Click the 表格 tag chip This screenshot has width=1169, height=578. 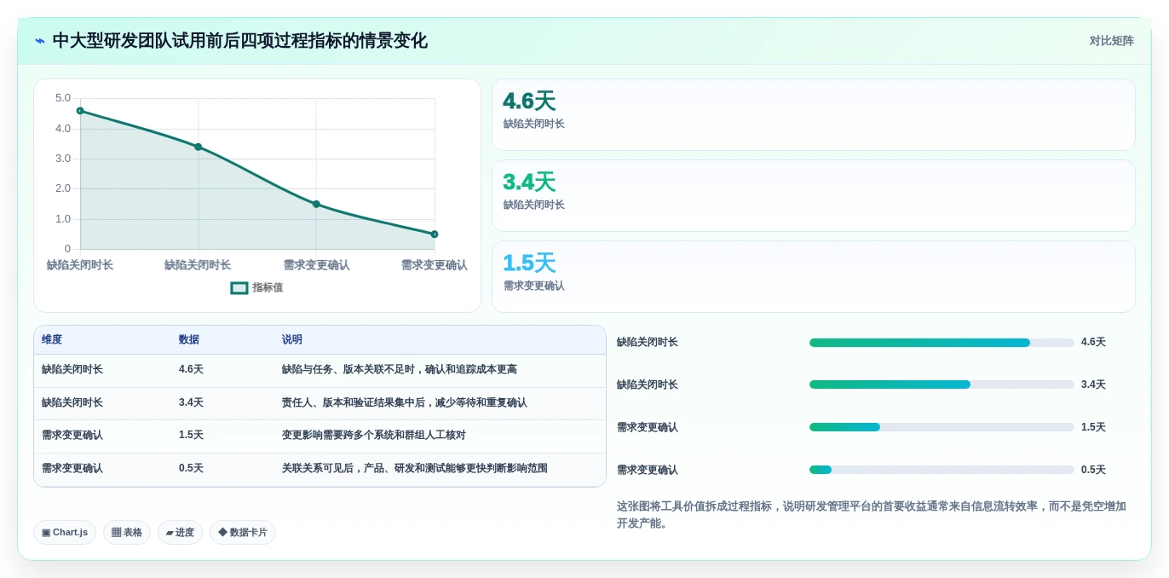pyautogui.click(x=127, y=533)
